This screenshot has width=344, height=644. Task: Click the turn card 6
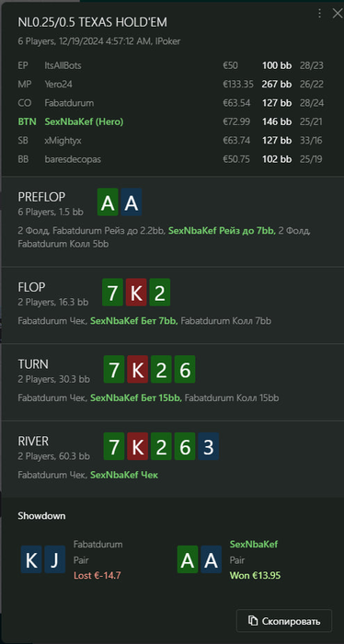pos(185,369)
